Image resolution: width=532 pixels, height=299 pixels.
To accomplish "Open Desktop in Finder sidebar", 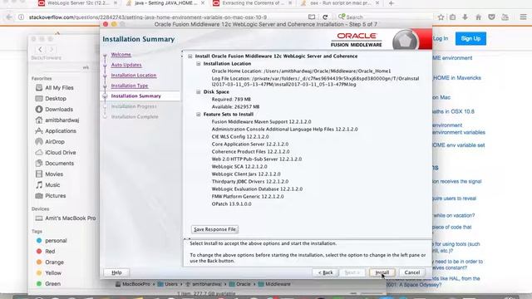I will coord(51,99).
